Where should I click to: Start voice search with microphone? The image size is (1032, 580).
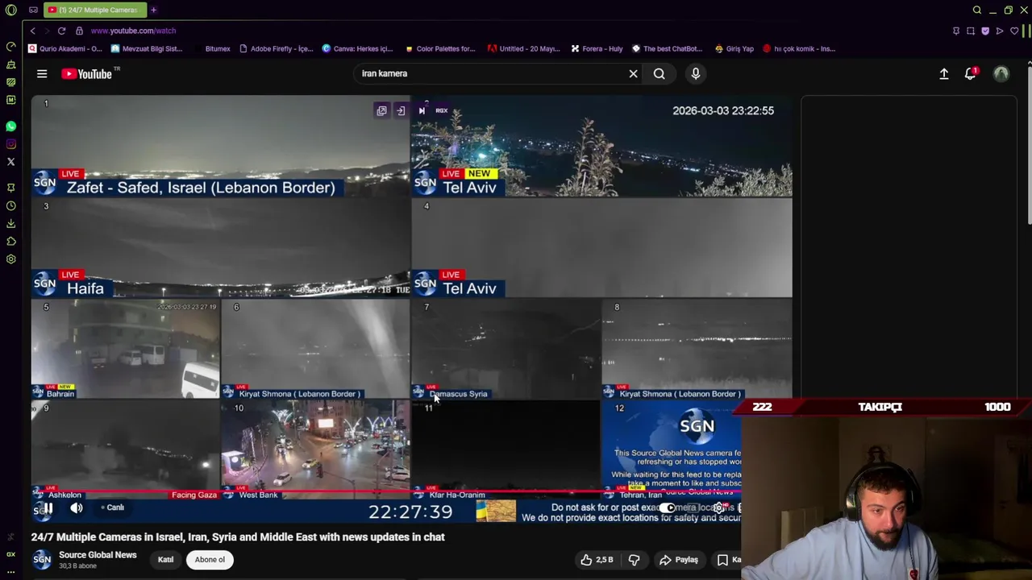pos(696,74)
